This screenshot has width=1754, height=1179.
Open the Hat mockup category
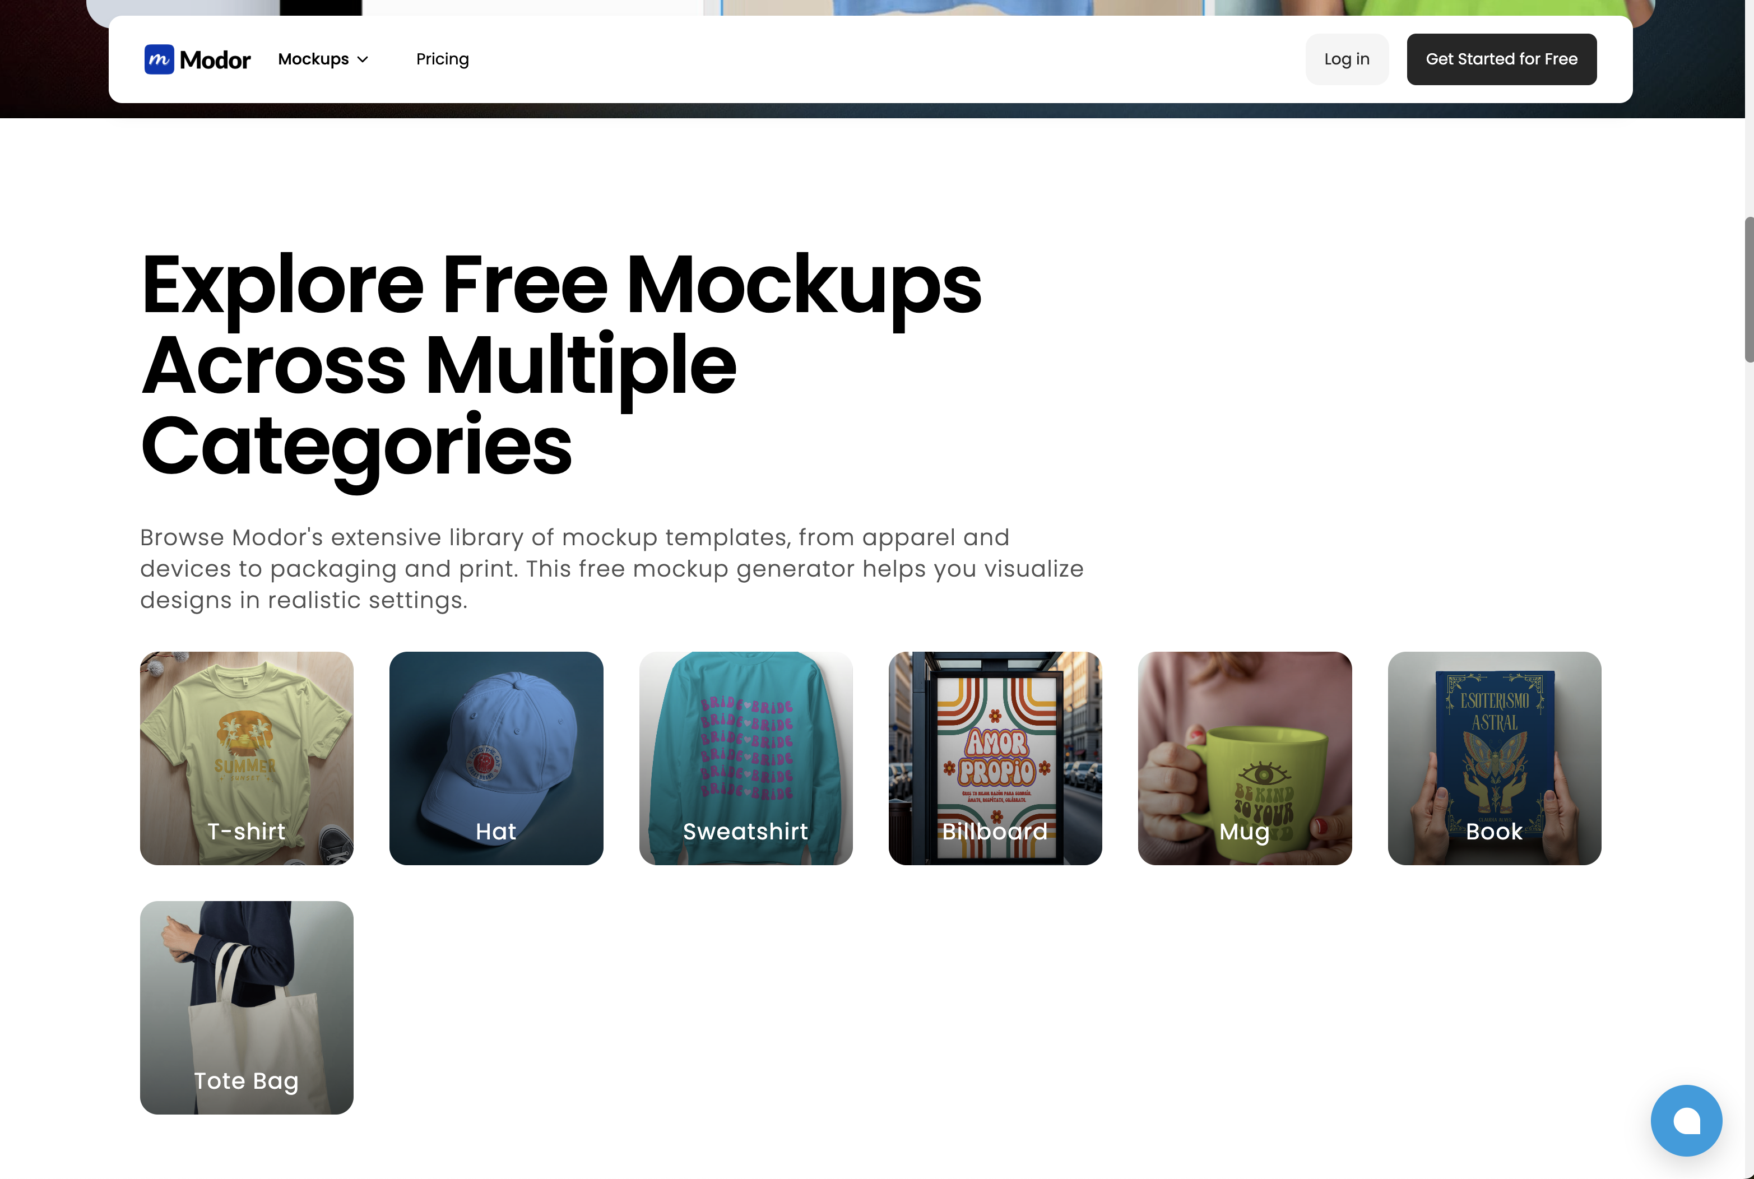(x=496, y=758)
